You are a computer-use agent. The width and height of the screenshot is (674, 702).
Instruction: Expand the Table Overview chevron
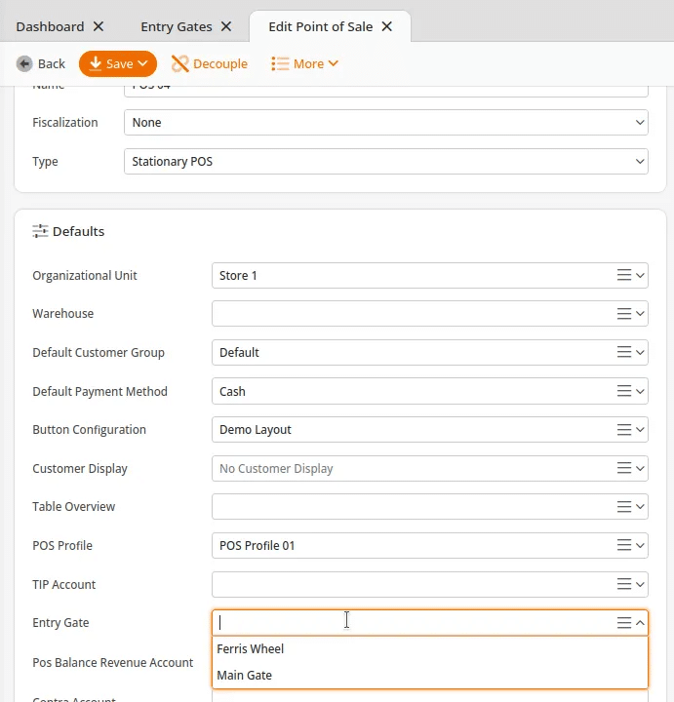pos(640,506)
